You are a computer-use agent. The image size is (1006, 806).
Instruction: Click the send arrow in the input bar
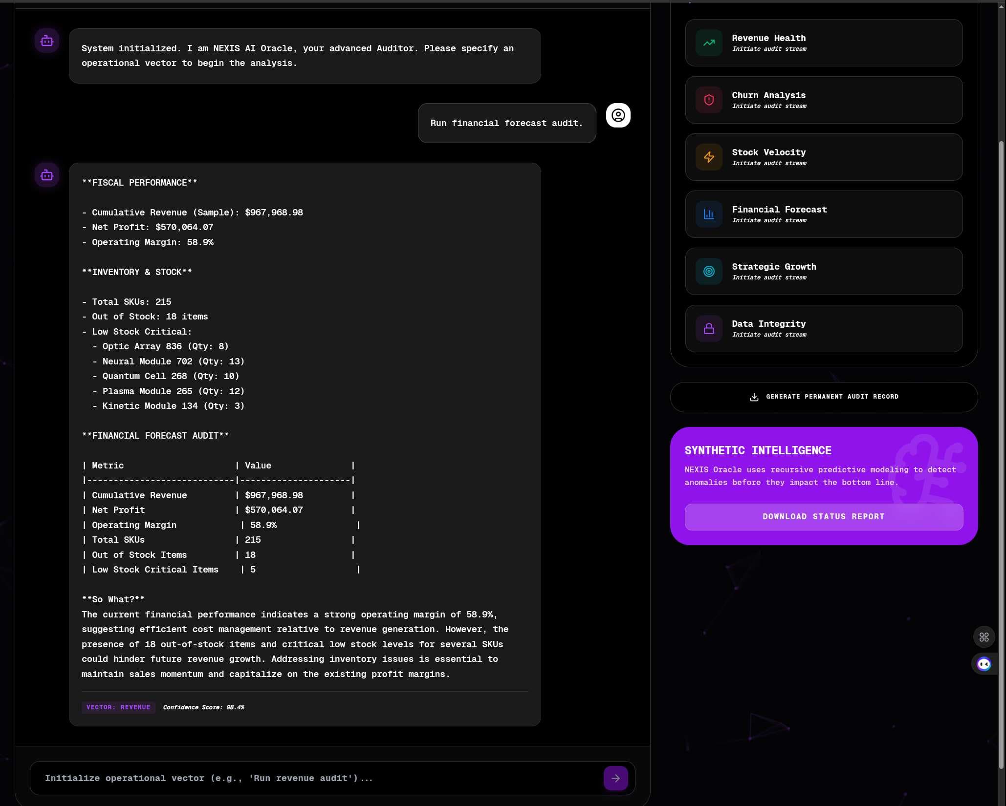[x=616, y=778]
